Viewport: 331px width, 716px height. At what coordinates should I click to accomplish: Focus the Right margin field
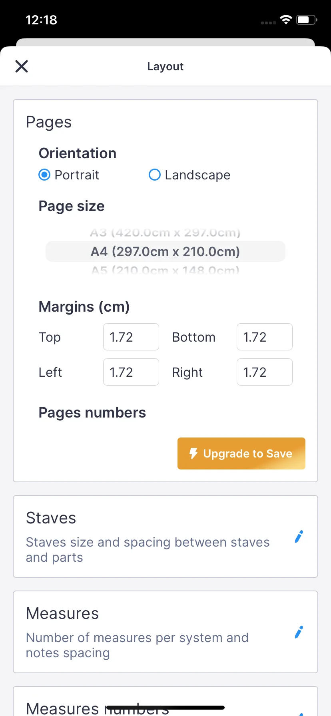tap(264, 372)
